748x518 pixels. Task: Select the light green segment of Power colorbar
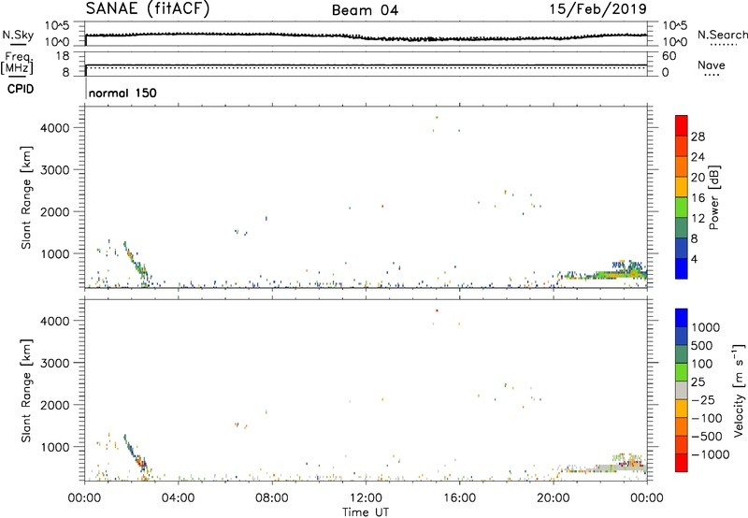[682, 207]
